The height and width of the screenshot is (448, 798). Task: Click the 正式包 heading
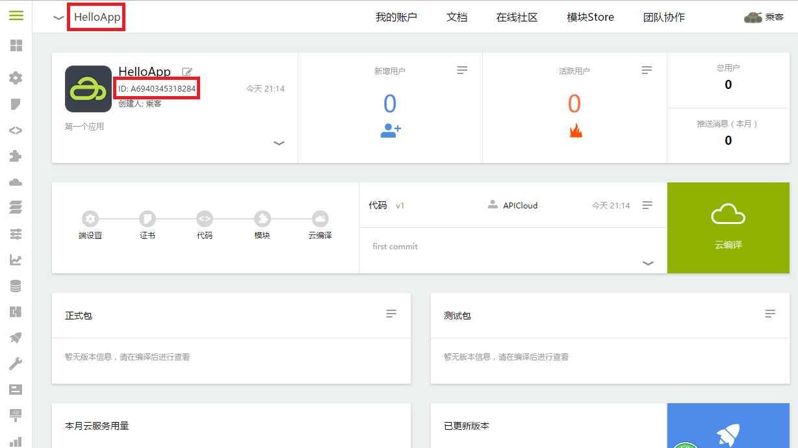(x=79, y=316)
